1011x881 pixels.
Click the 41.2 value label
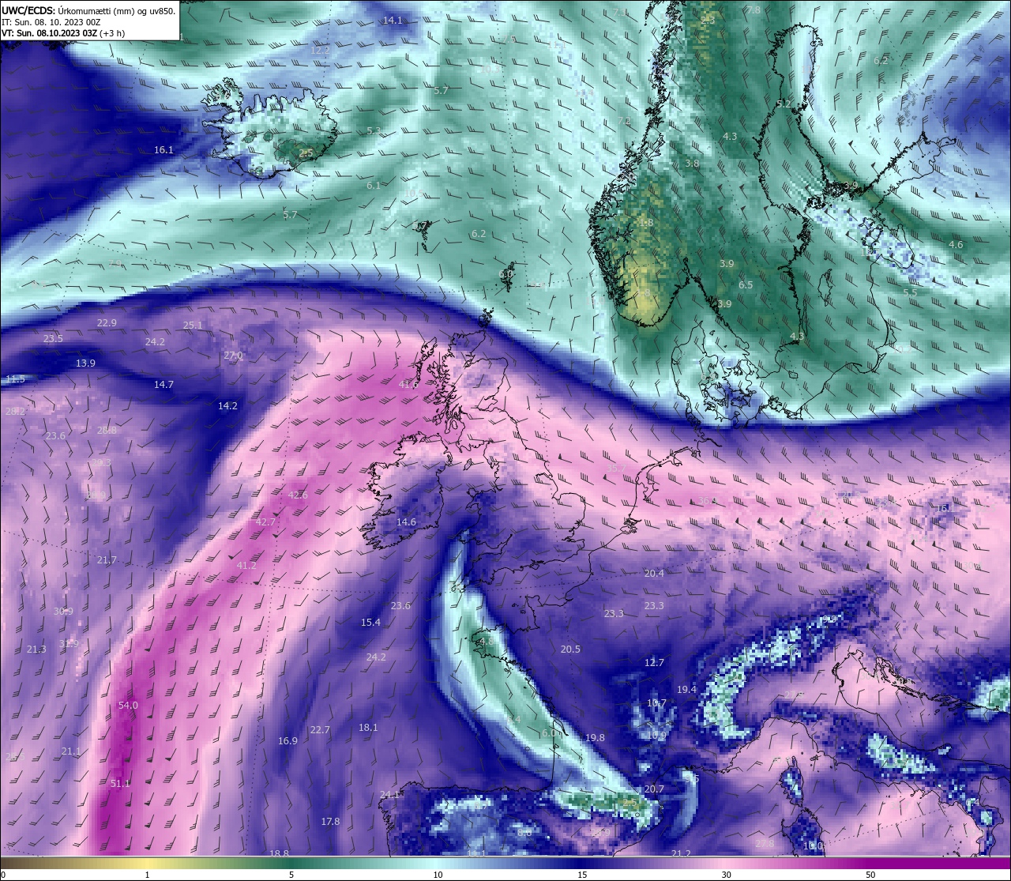tap(246, 566)
